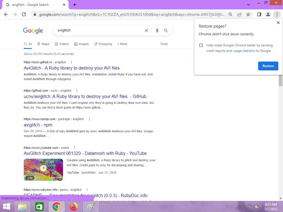
Task: Open options for ucnv.github.io result
Action: tap(71, 62)
